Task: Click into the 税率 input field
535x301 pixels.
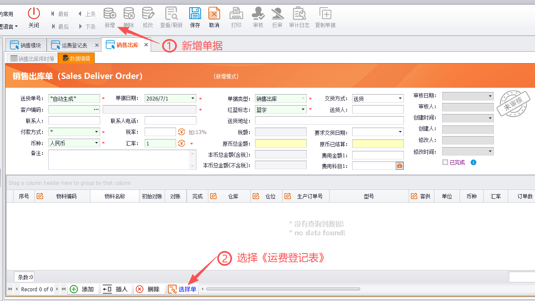Action: (160, 132)
